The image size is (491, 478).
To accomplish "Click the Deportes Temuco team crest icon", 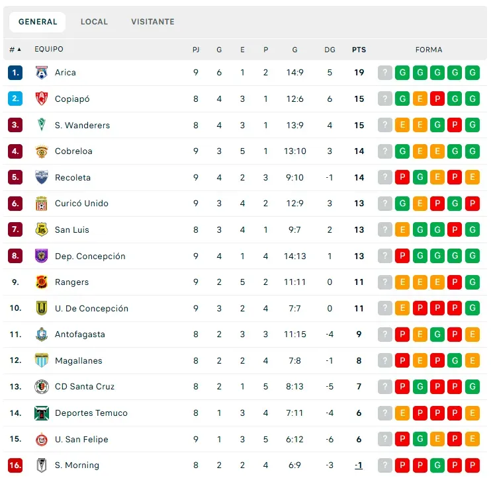I will pyautogui.click(x=42, y=413).
